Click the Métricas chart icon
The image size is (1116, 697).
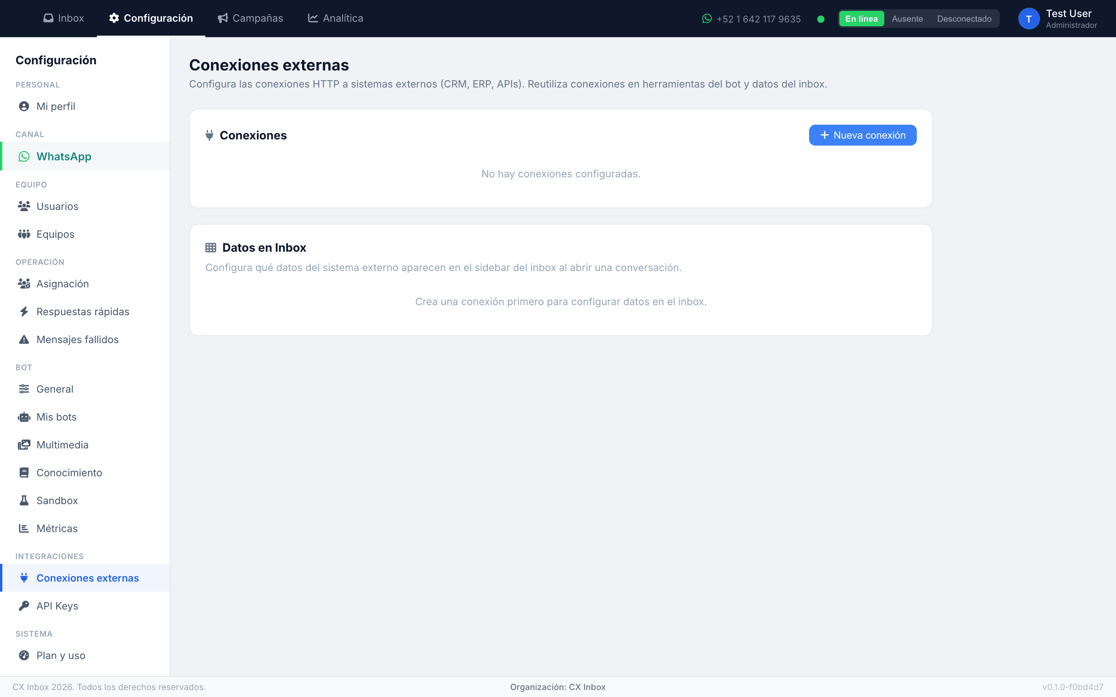[24, 528]
